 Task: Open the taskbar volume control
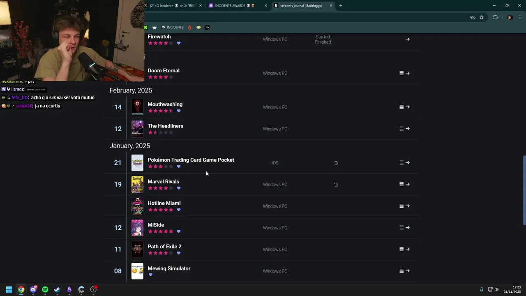tap(496, 289)
